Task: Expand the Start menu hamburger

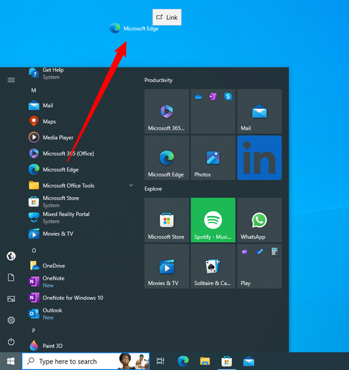Action: pos(11,81)
